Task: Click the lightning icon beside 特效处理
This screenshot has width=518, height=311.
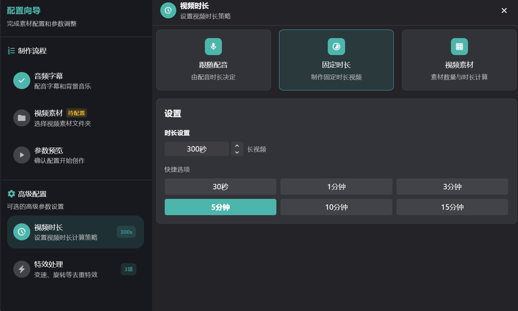Action: coord(22,269)
